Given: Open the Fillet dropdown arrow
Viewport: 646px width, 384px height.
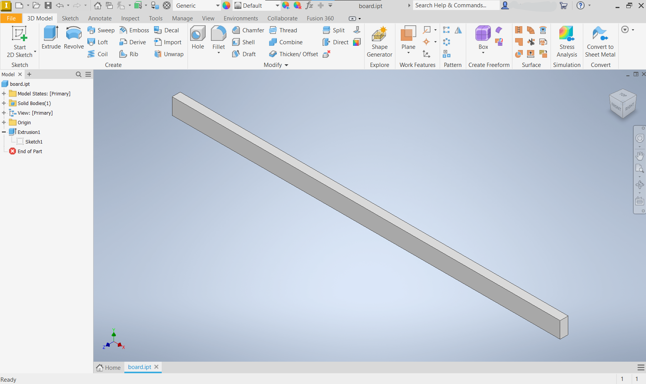Looking at the screenshot, I should [219, 53].
